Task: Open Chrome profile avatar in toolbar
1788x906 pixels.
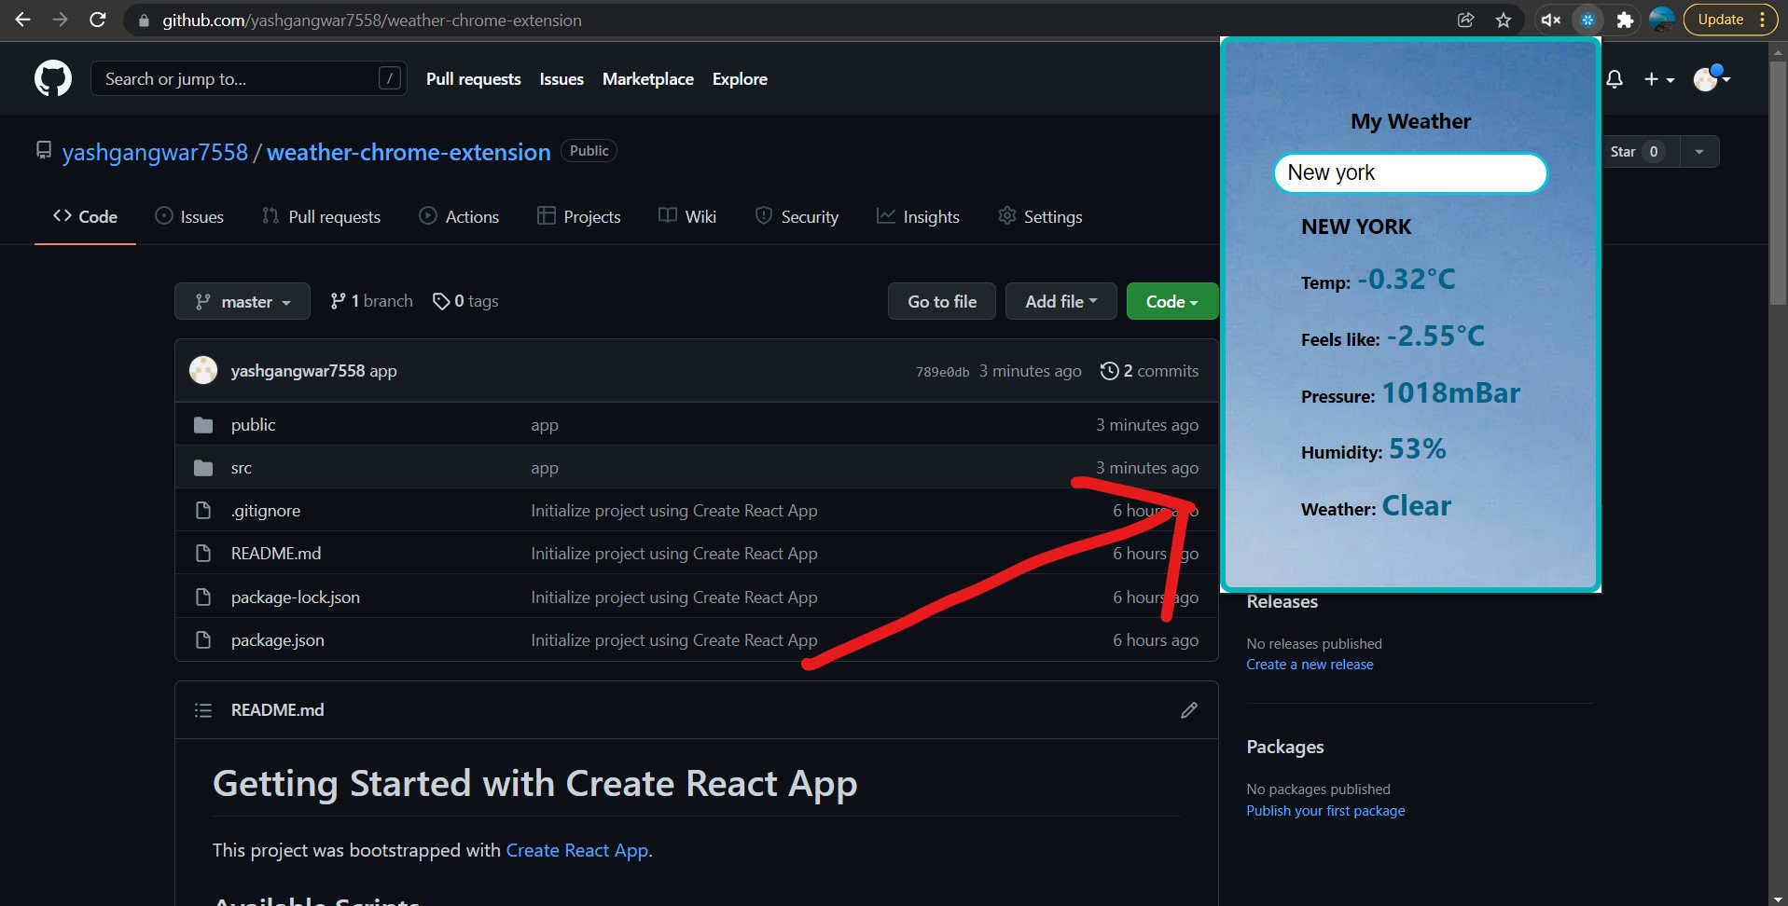Action: (1662, 20)
